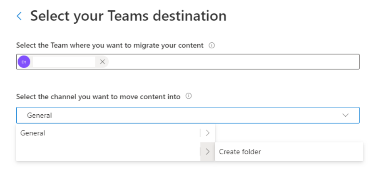The image size is (373, 177).
Task: Remove the selected team with X
Action: [x=102, y=62]
